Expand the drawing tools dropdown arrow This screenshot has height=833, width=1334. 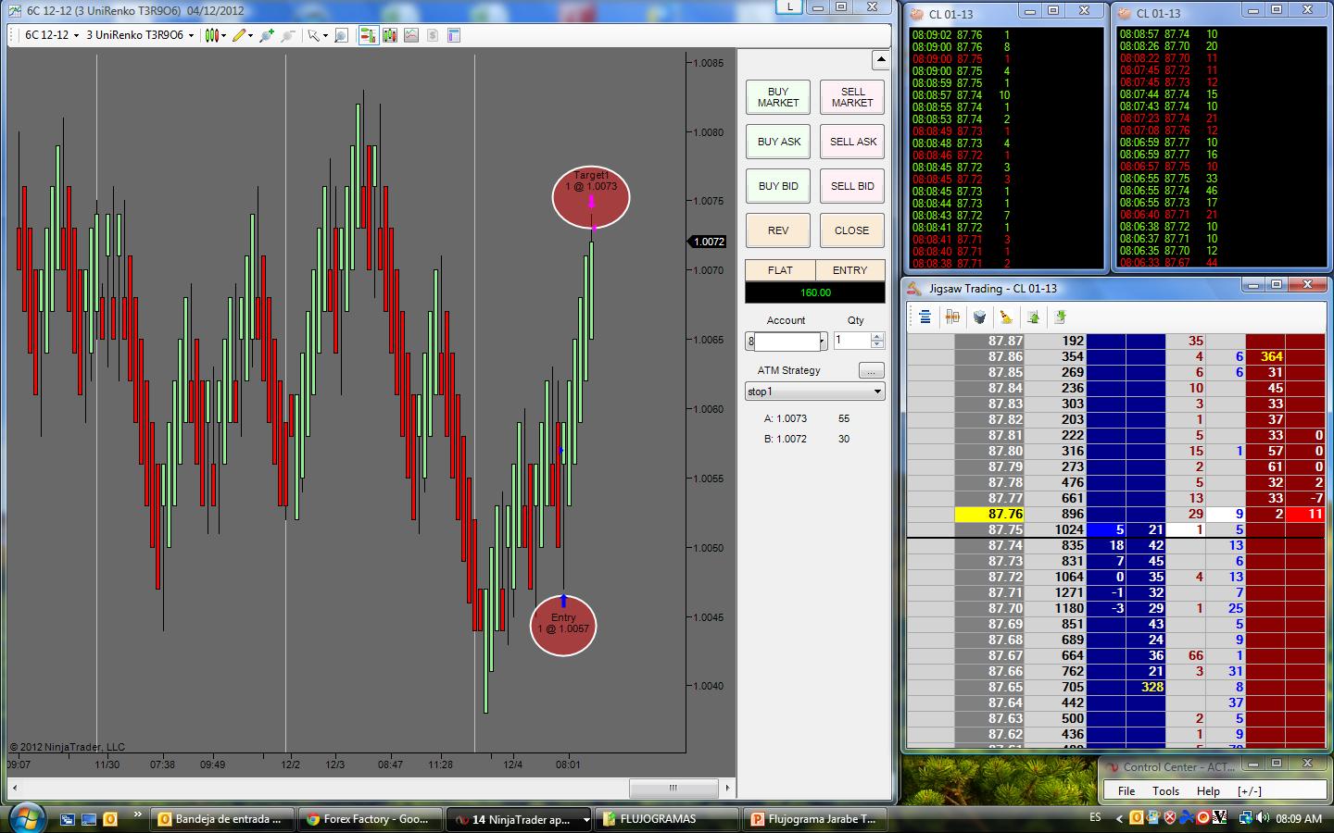[x=251, y=36]
